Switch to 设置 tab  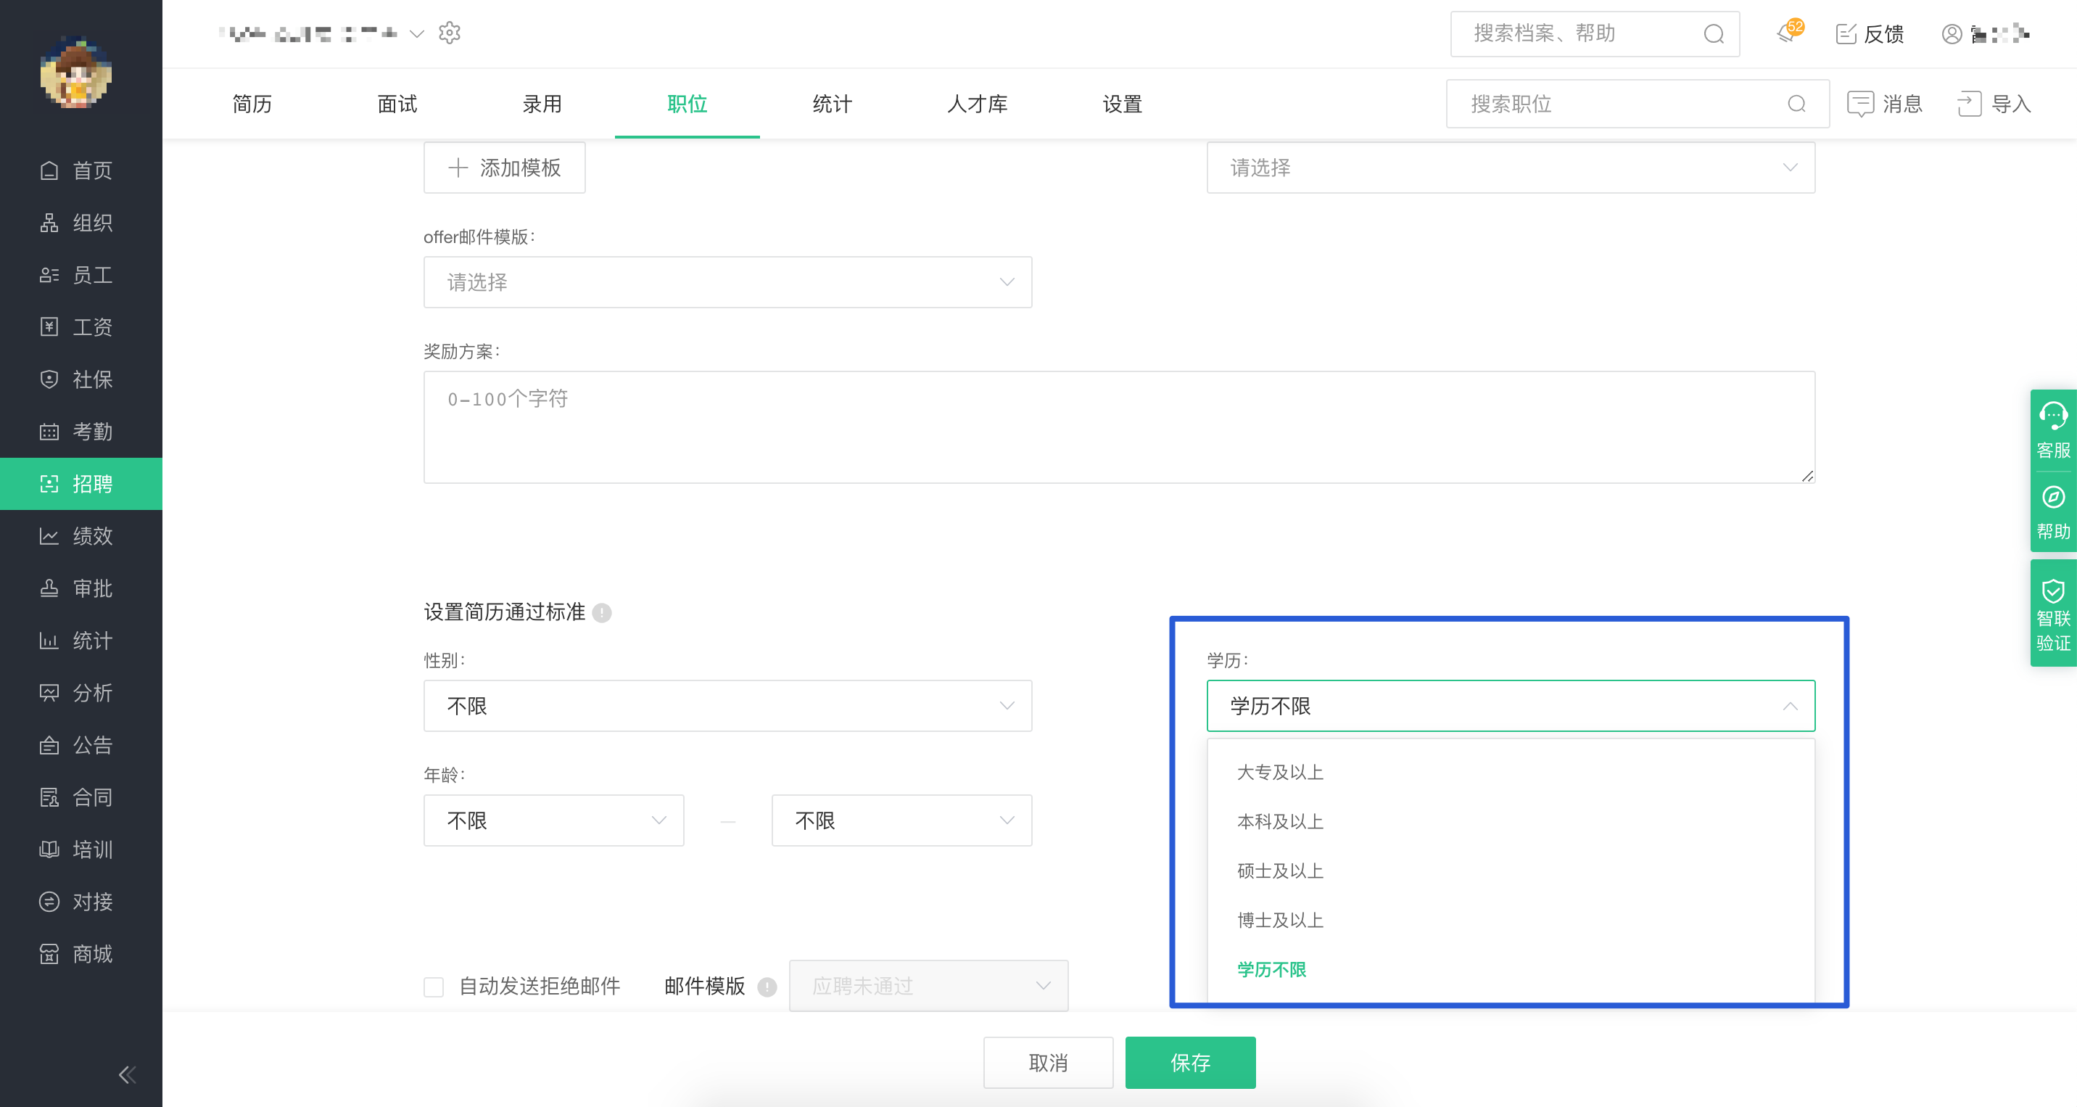[x=1123, y=104]
